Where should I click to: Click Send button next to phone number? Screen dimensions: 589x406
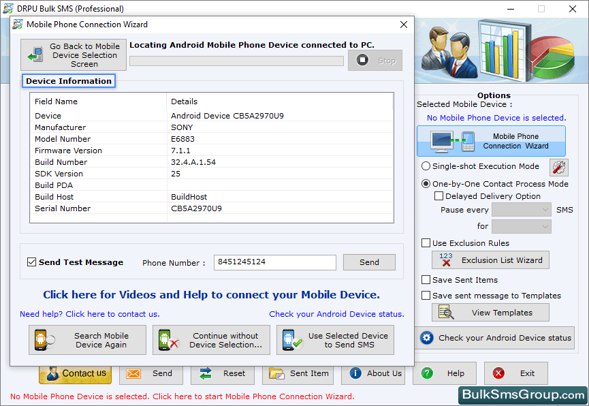pyautogui.click(x=369, y=262)
